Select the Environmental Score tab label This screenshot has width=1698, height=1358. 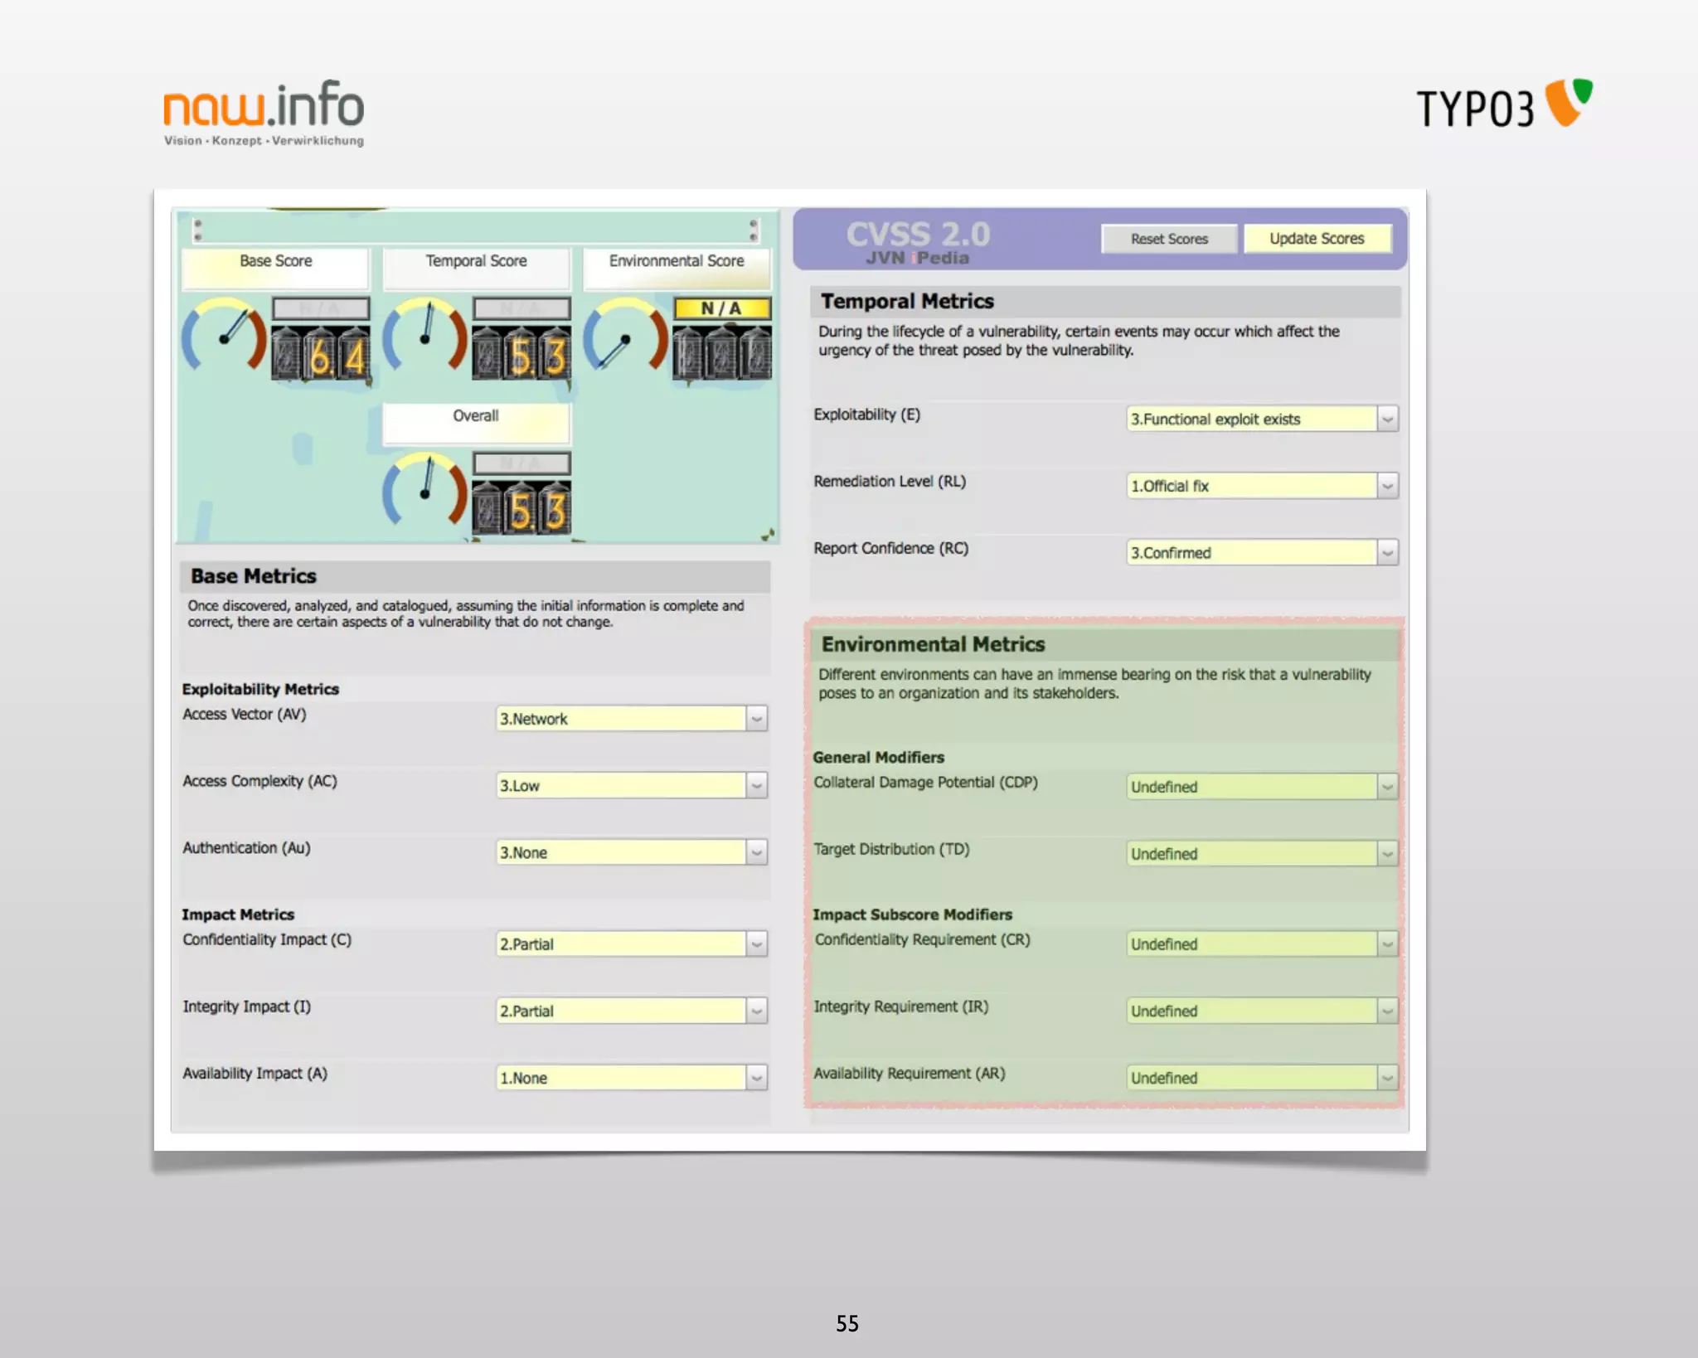(677, 262)
